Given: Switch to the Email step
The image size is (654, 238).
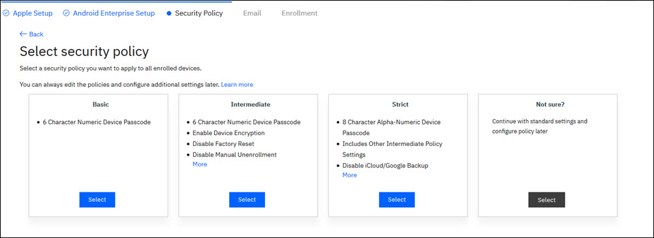Looking at the screenshot, I should coord(253,13).
